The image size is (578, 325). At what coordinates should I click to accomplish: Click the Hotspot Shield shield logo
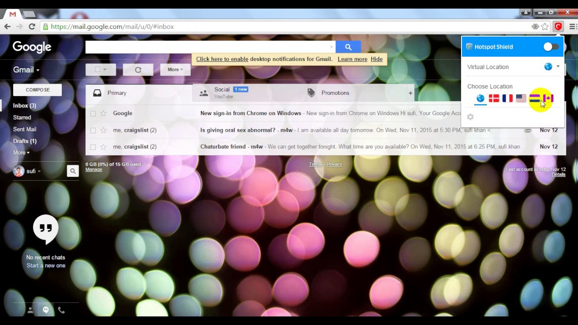[469, 46]
